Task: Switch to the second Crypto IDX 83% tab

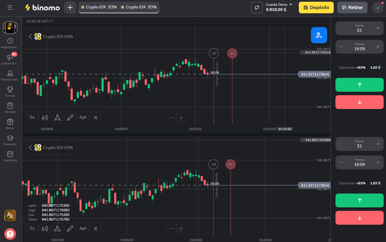Action: coord(139,7)
